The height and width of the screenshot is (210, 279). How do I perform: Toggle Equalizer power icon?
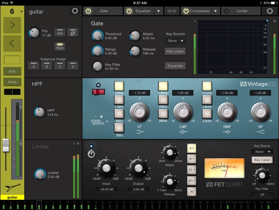129,11
